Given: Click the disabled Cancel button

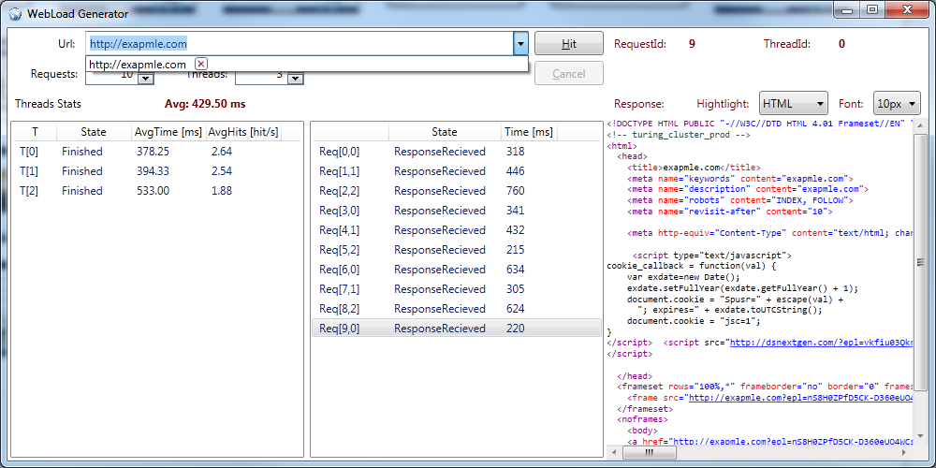Looking at the screenshot, I should tap(569, 73).
